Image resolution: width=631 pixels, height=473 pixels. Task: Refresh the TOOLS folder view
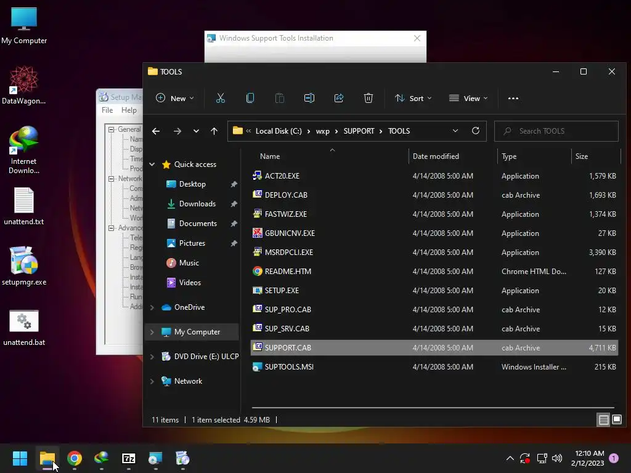click(476, 131)
